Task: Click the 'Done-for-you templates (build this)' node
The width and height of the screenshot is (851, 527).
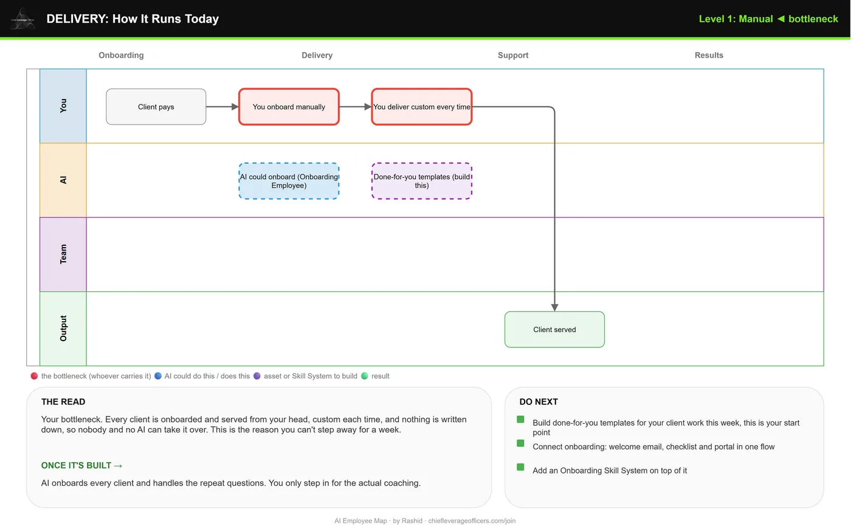Action: coord(422,181)
